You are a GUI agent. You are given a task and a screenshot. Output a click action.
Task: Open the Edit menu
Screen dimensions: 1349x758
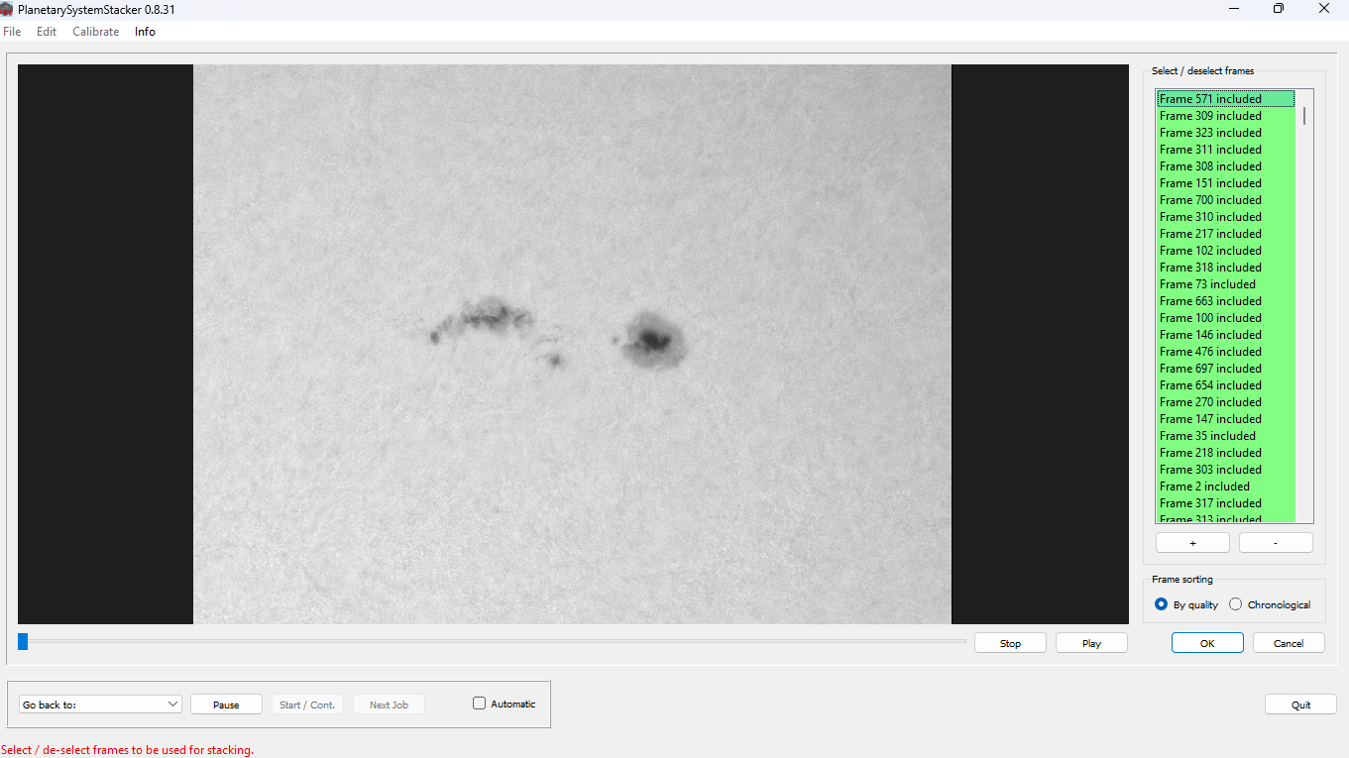[x=47, y=32]
